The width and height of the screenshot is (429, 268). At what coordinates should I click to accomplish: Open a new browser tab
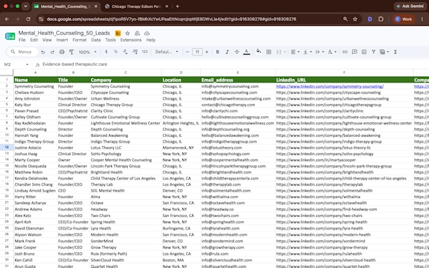coord(177,6)
